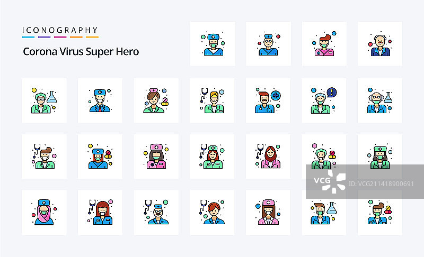Viewport: 424px width, 257px height.
Task: Click the orange underline bar beneath ICONOGRAPHY
Action: click(x=76, y=37)
